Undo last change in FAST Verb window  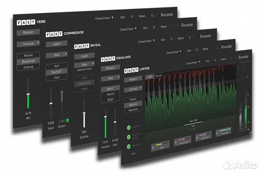152,16
